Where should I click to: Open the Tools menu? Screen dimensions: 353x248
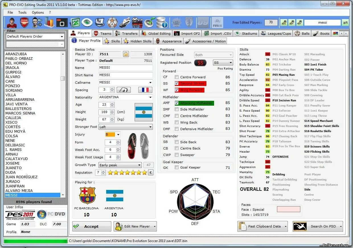coord(22,12)
